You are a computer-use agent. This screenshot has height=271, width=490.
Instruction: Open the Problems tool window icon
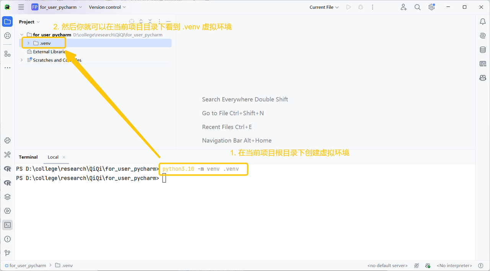click(x=7, y=239)
